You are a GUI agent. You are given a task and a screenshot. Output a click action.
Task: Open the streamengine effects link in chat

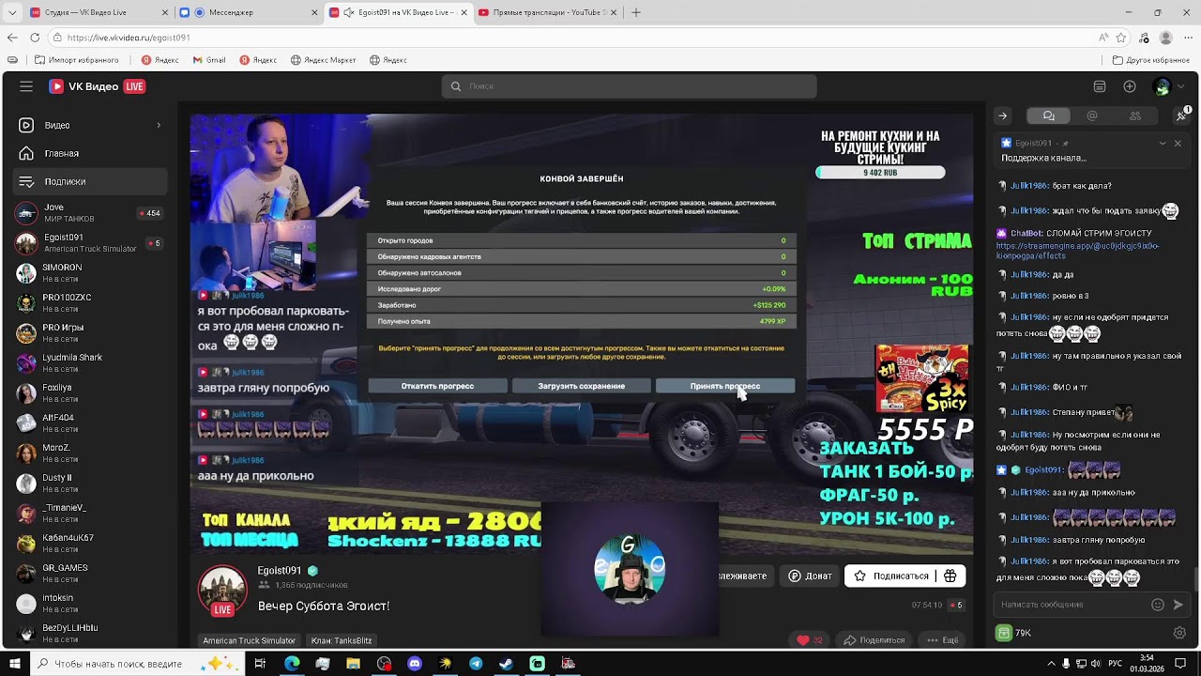pyautogui.click(x=1077, y=251)
